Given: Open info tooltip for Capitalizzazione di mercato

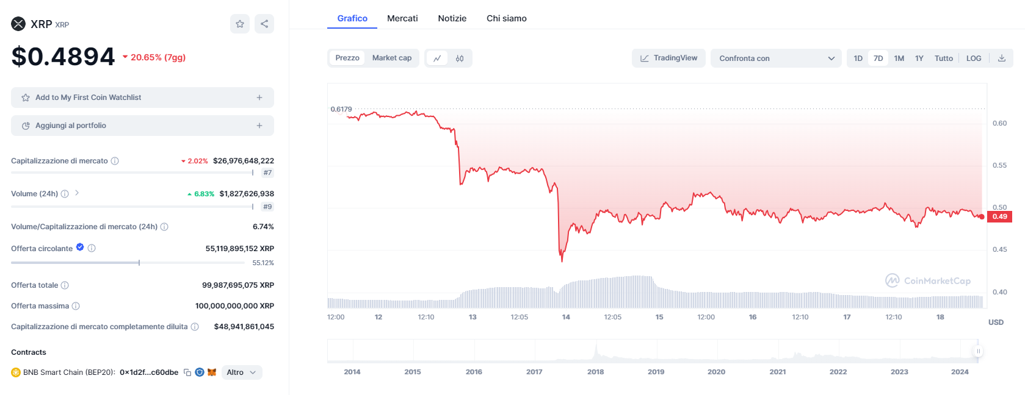Looking at the screenshot, I should click(x=115, y=161).
